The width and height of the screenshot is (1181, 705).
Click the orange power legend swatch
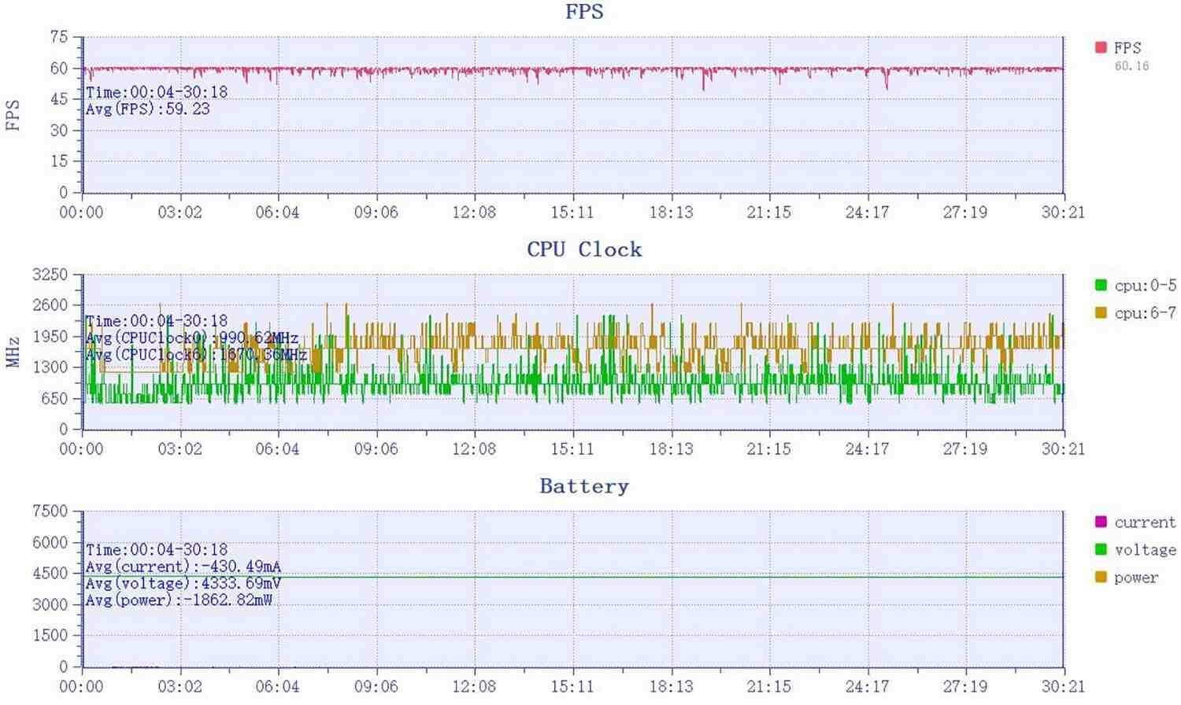point(1101,577)
